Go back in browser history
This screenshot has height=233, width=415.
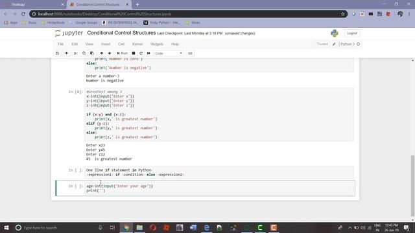(6, 14)
